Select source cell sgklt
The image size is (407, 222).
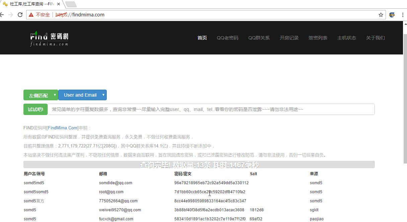314,210
